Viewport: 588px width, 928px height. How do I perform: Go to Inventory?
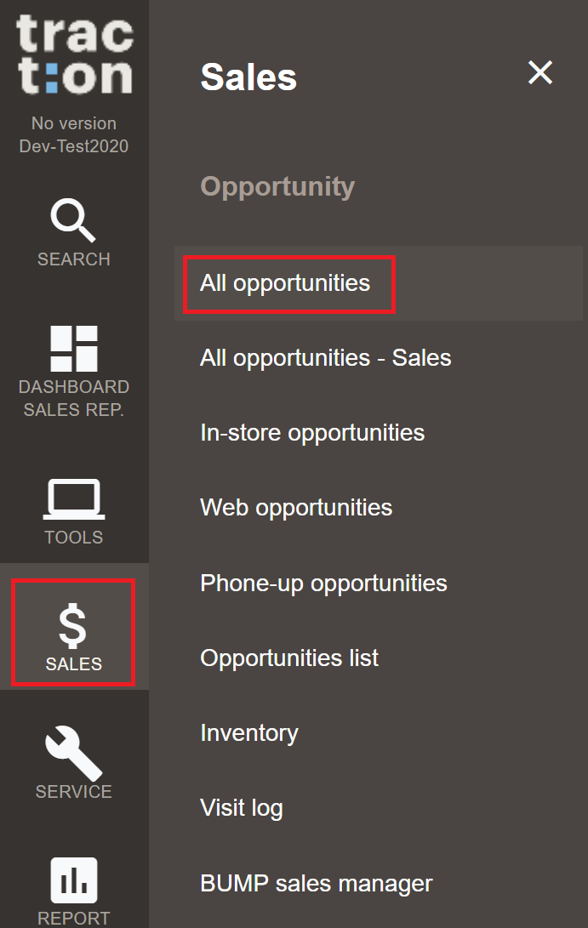coord(249,733)
